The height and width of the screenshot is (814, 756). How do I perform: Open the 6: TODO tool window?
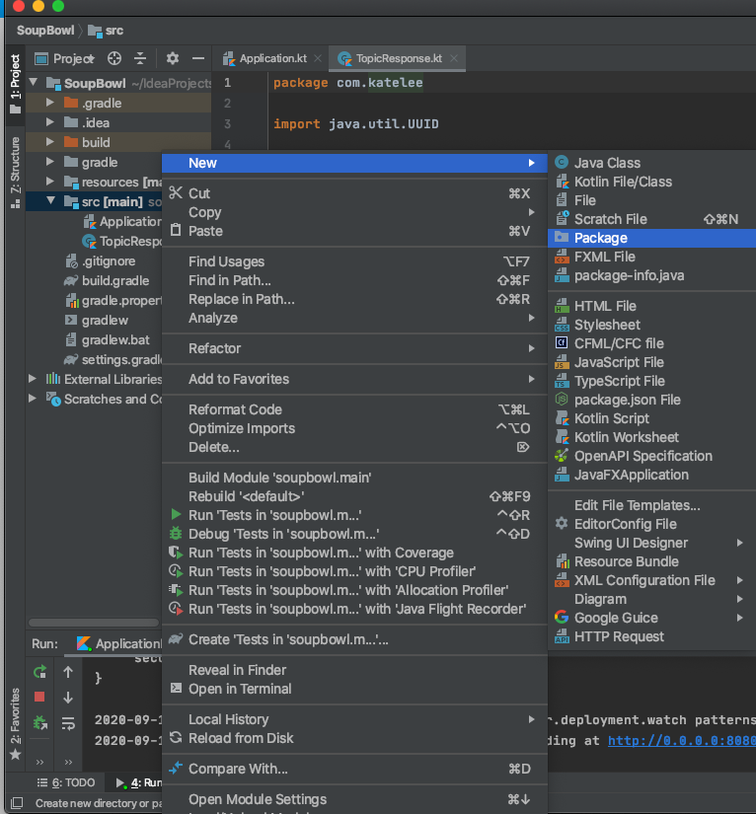[66, 782]
